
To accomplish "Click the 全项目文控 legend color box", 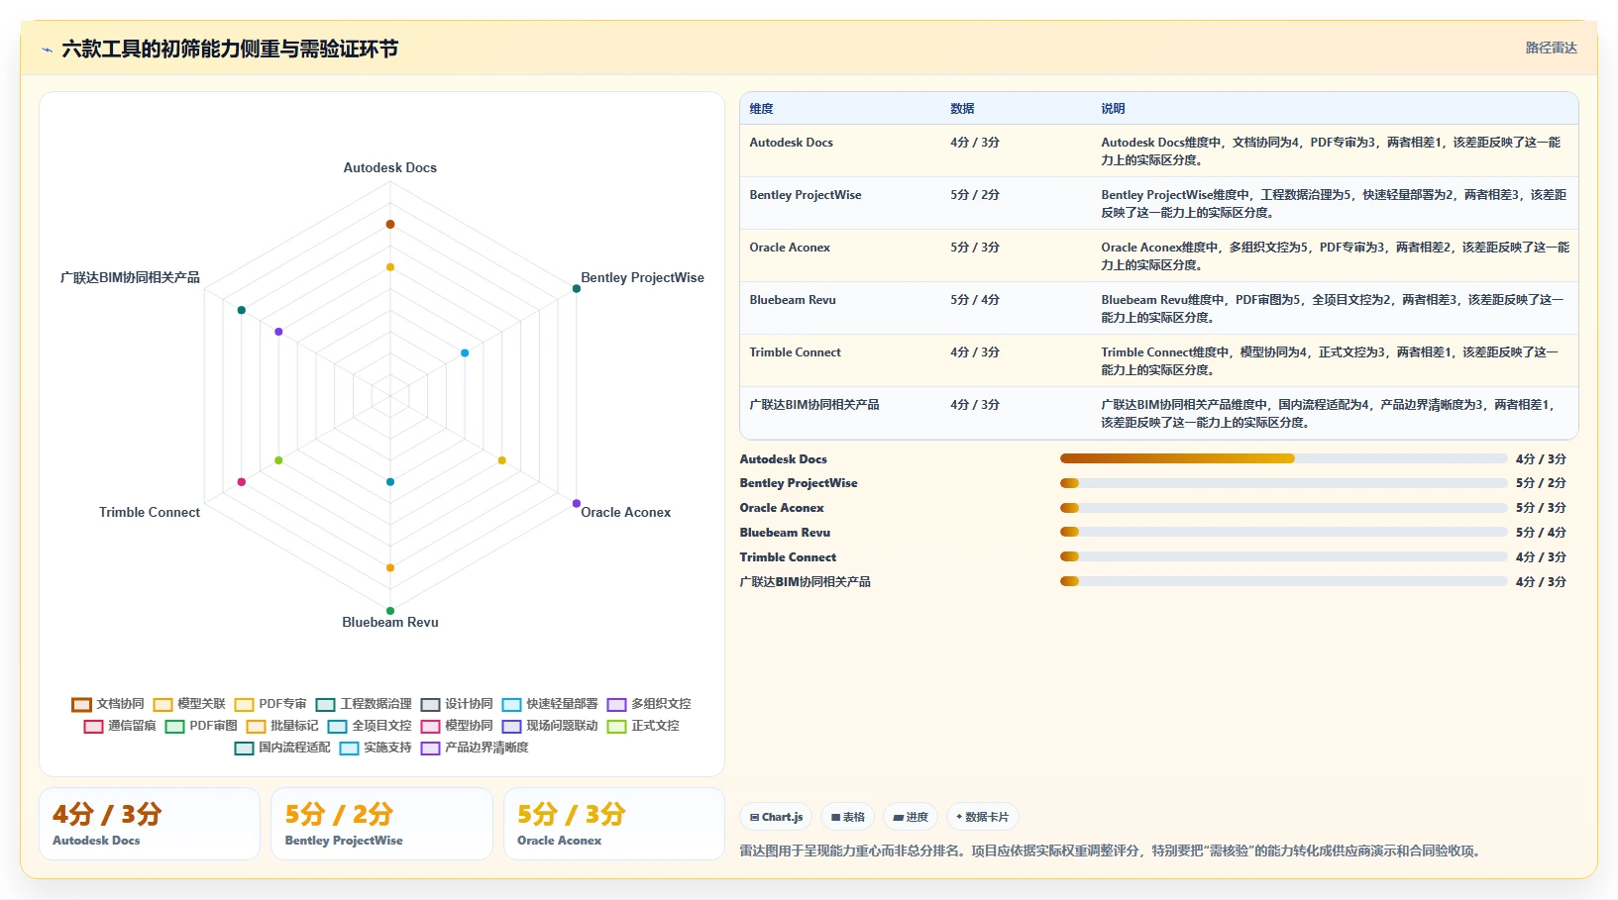I will 337,727.
